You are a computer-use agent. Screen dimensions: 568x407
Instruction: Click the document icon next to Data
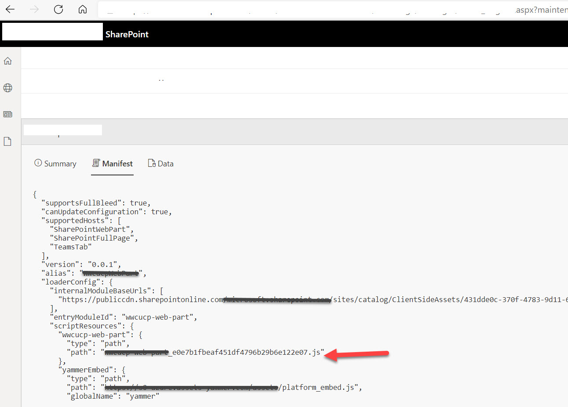[x=151, y=163]
